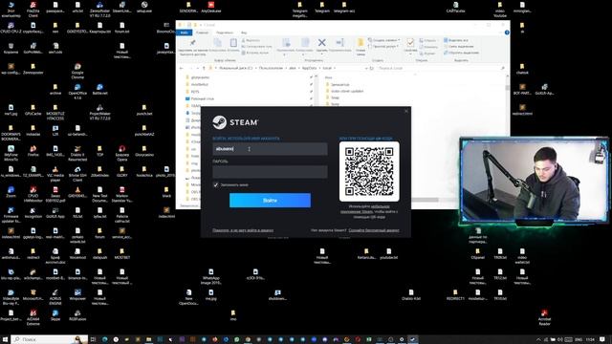612x344 pixels.
Task: Click the Steam login QR code
Action: tap(369, 171)
